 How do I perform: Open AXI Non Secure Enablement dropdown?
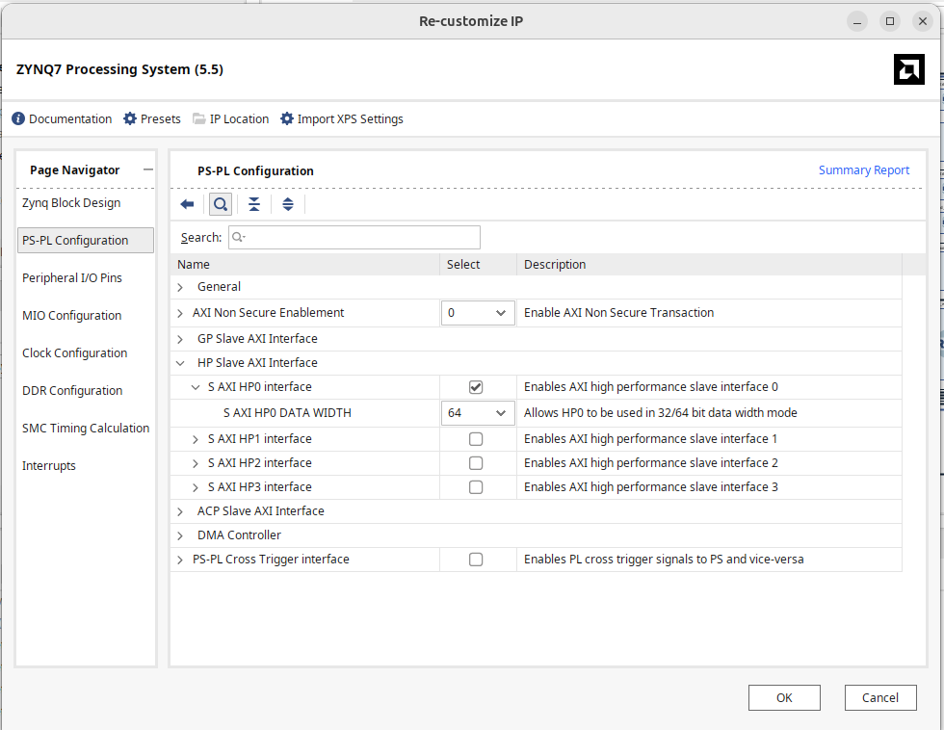tap(477, 313)
